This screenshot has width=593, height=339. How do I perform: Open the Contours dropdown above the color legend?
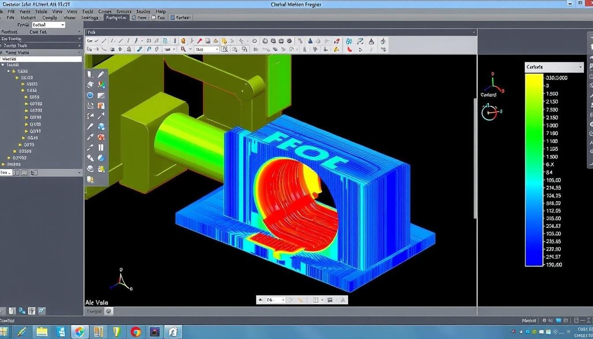pos(554,67)
